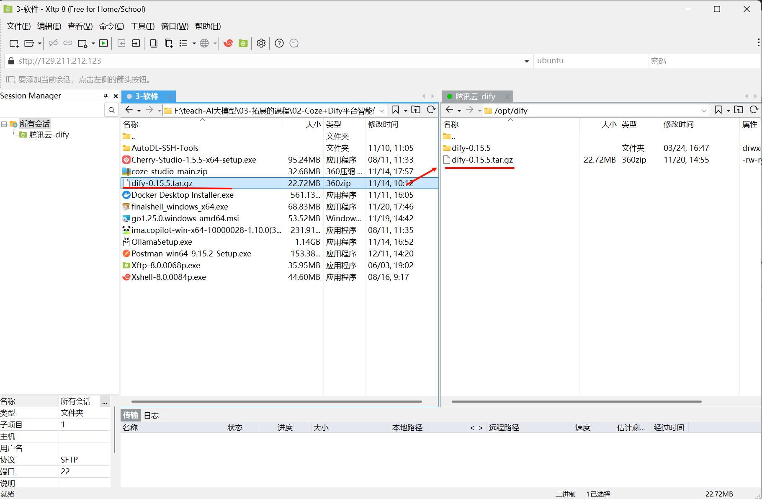Click the local pane horizontal scrollbar
This screenshot has width=762, height=499.
[276, 401]
